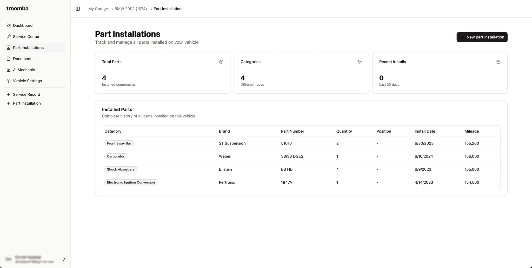
Task: Click the New part installation button
Action: (482, 37)
